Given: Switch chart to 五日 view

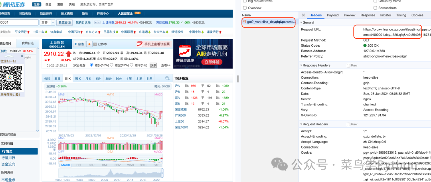Looking at the screenshot, I should [x=57, y=79].
